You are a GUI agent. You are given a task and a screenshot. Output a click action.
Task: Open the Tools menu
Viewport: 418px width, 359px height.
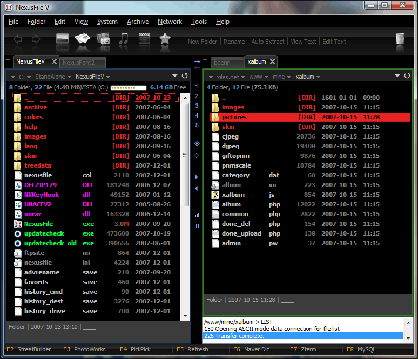click(x=199, y=22)
